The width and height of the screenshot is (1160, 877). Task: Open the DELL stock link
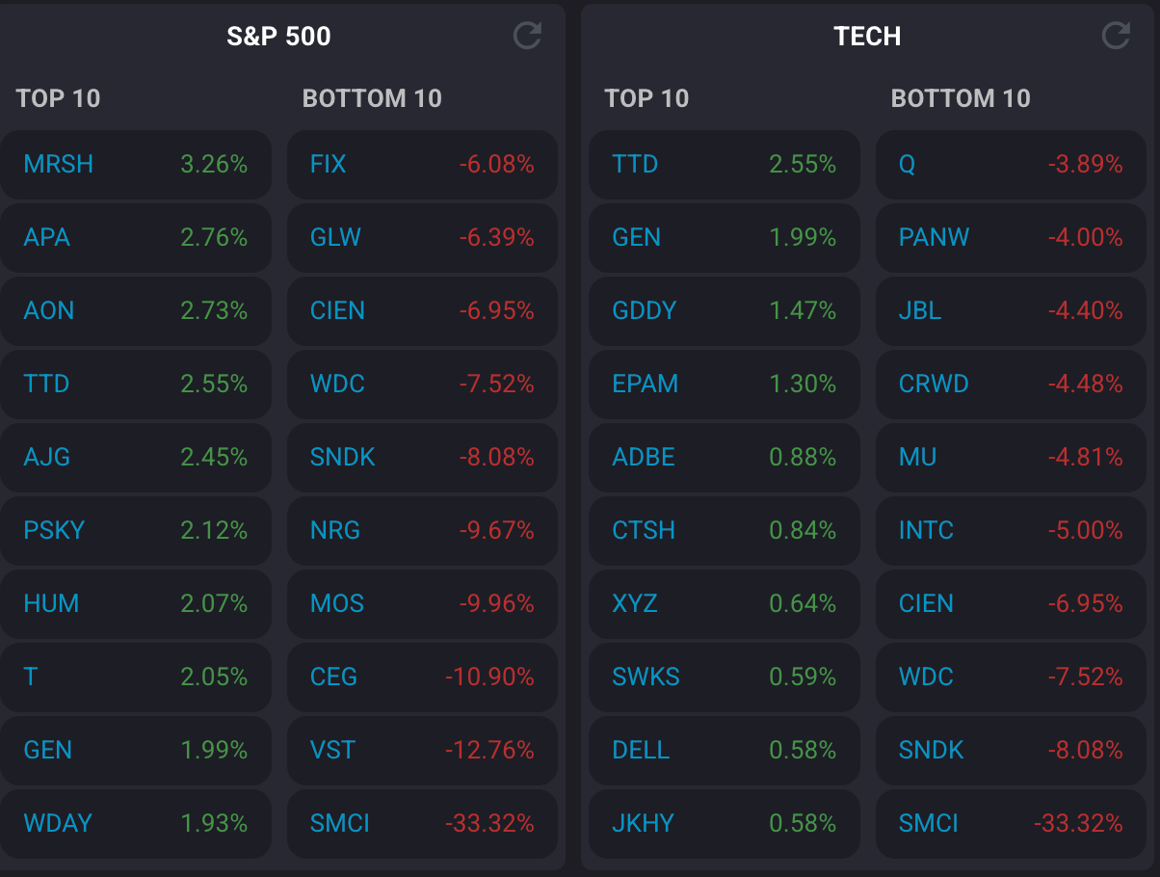coord(641,751)
